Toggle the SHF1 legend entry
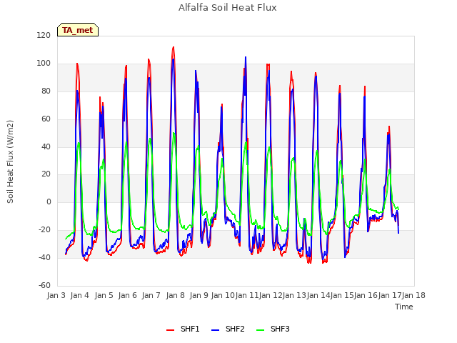This screenshot has height=343, width=457. pos(183,329)
